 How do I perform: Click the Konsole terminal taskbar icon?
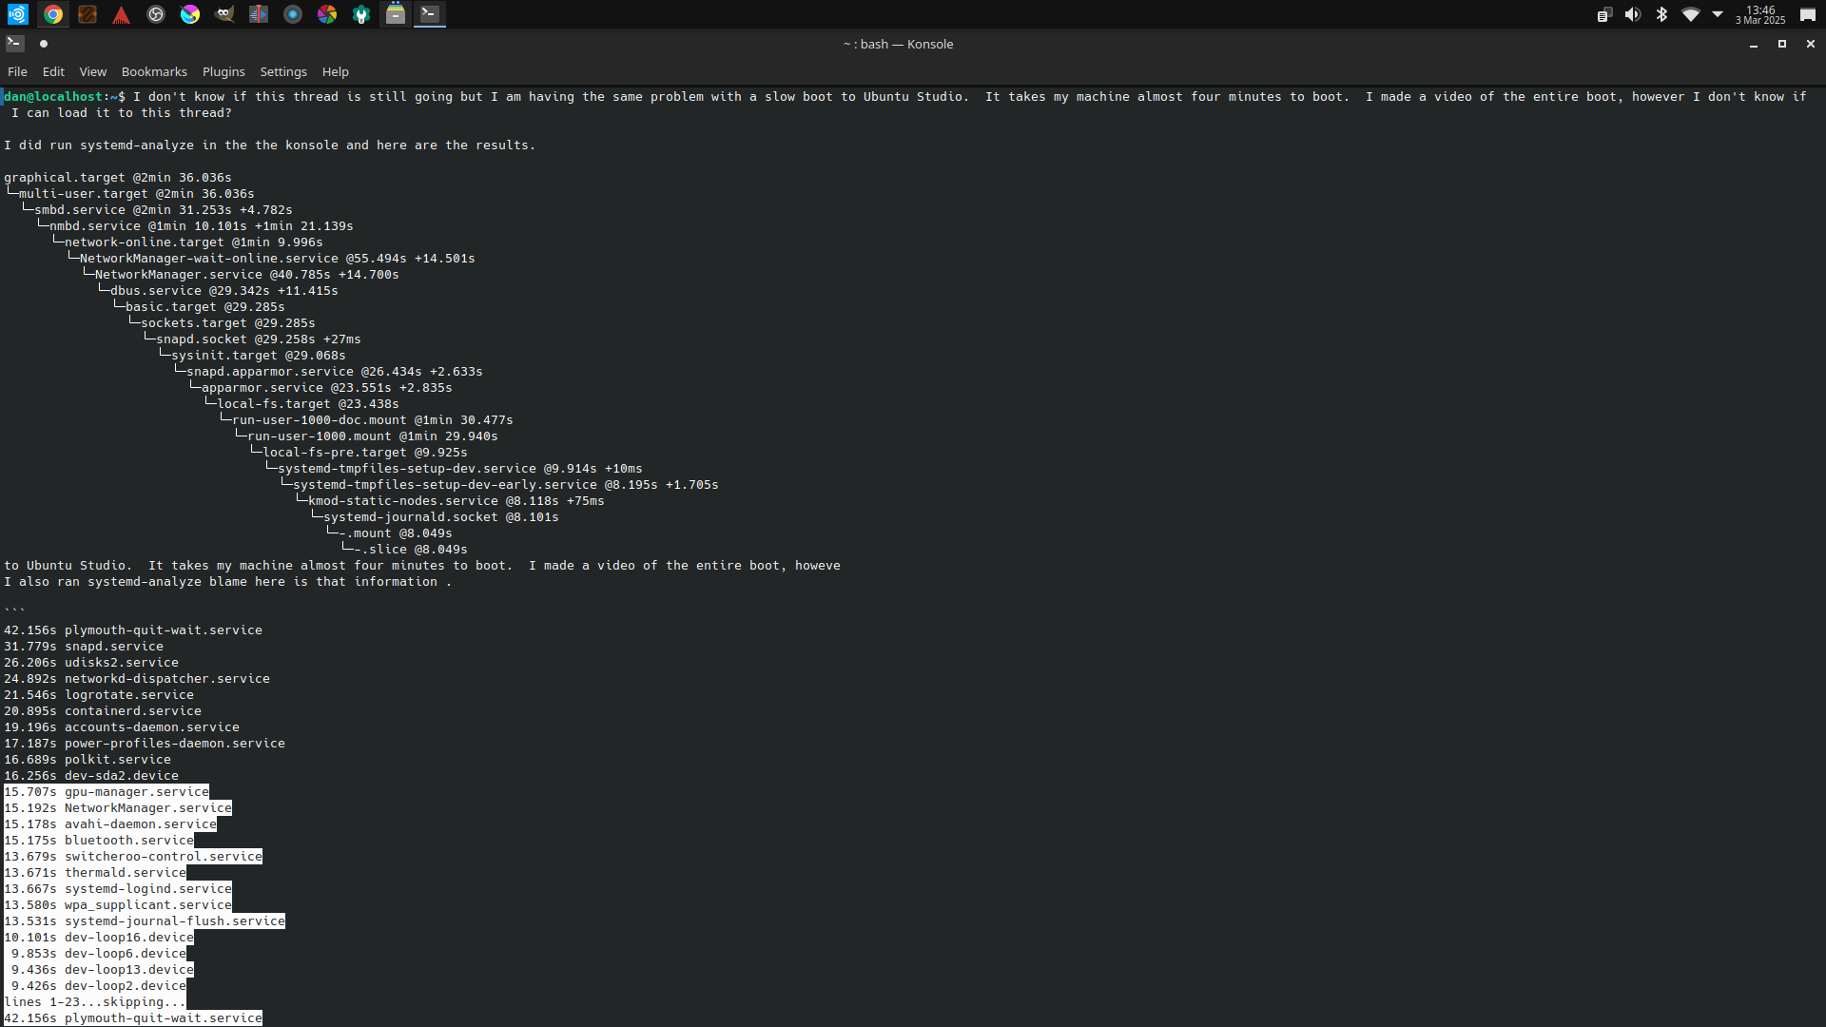point(430,14)
